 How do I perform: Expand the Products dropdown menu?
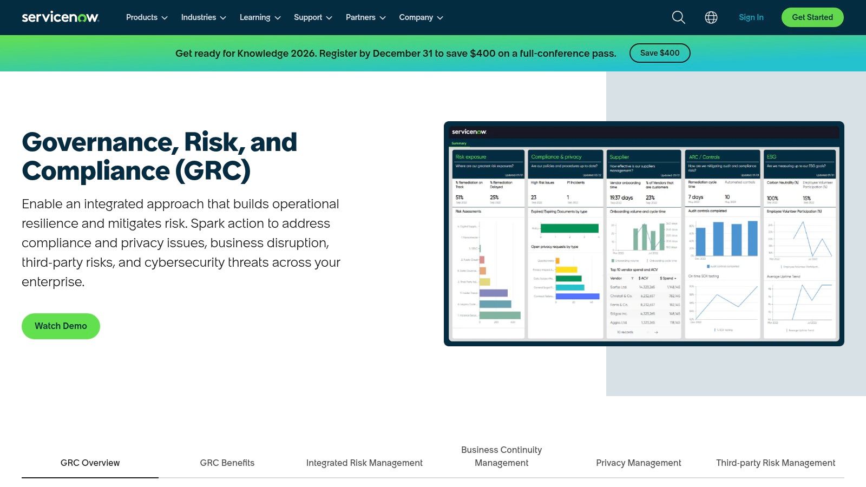[146, 17]
